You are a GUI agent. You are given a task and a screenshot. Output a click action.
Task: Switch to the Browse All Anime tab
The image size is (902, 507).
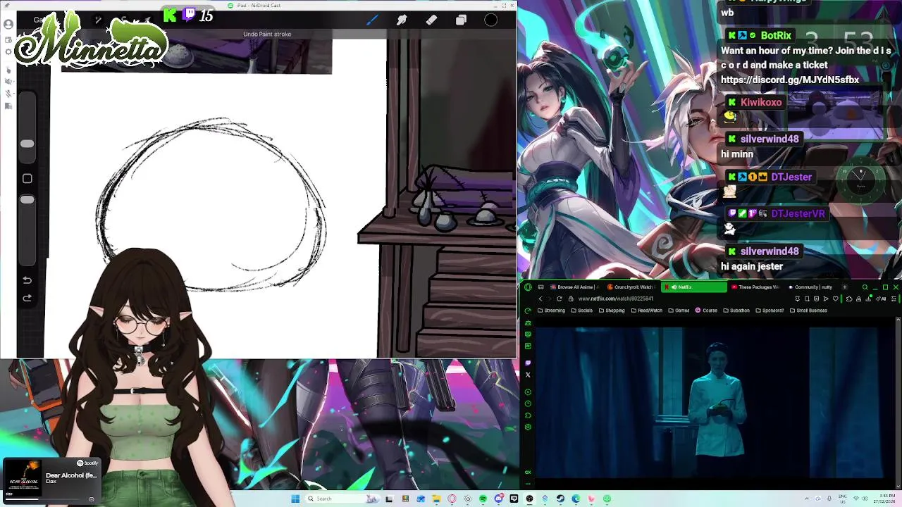[572, 287]
